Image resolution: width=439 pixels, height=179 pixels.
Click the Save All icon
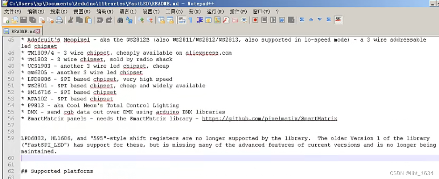click(x=33, y=20)
